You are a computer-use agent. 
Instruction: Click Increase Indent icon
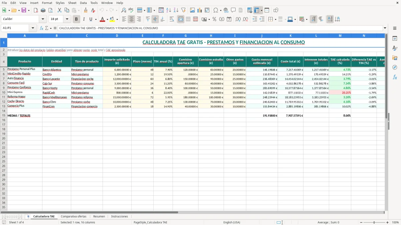(x=255, y=19)
